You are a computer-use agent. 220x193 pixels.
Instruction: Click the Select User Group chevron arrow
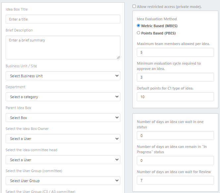tap(117, 180)
